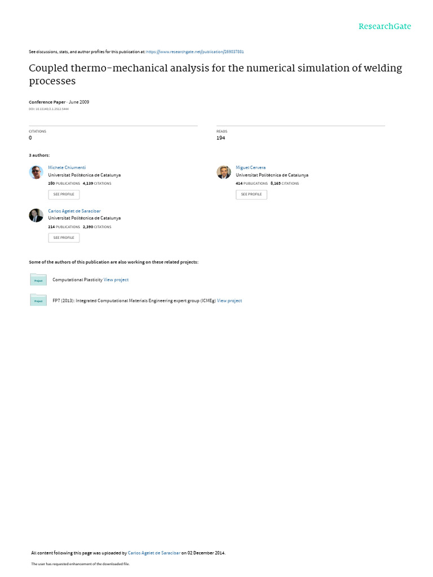Open the researchgate.net publication URL link
This screenshot has width=433, height=577.
point(195,52)
